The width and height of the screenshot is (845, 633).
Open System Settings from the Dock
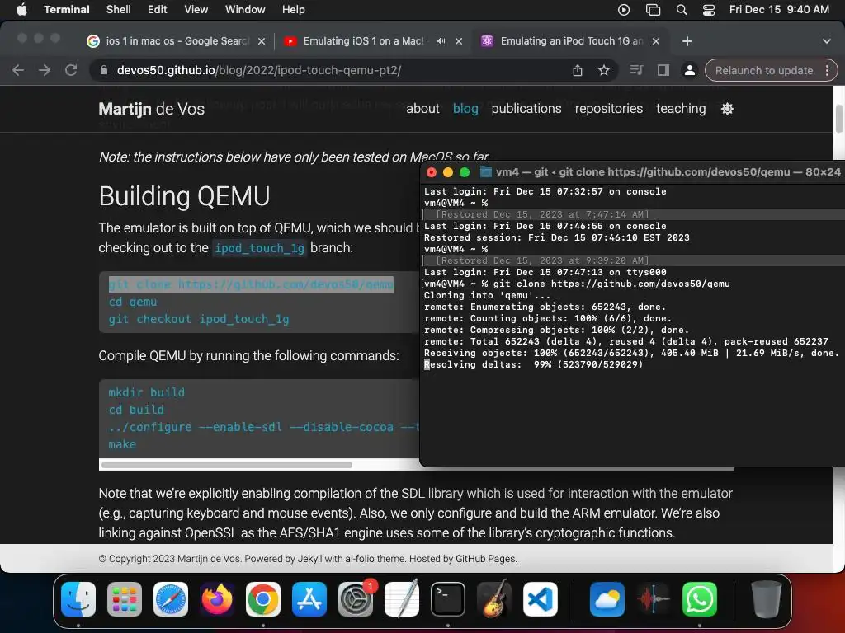(356, 599)
